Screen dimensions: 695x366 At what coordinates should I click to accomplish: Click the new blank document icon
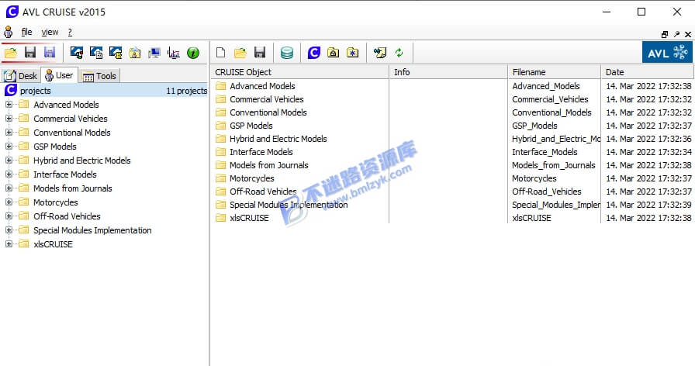click(221, 53)
